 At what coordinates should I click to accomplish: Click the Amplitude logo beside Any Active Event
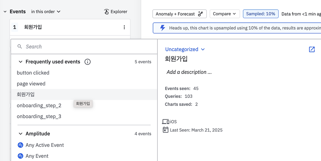click(21, 145)
